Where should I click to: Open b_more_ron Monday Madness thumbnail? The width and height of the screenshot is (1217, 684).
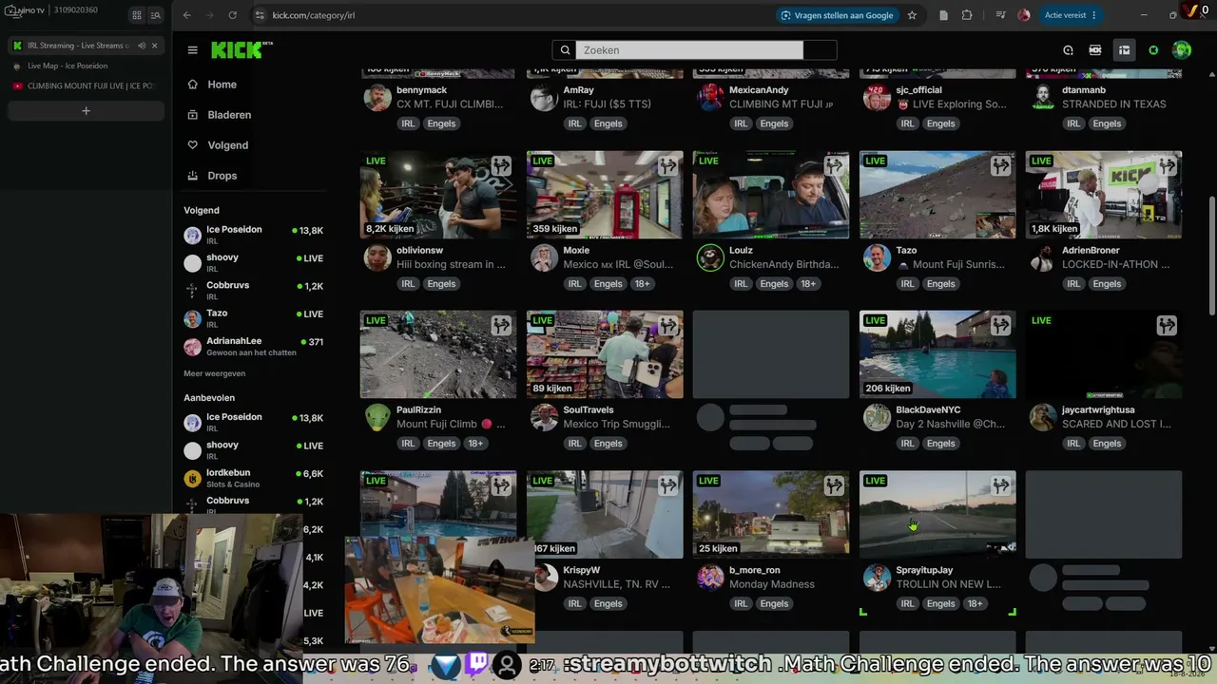pos(771,514)
